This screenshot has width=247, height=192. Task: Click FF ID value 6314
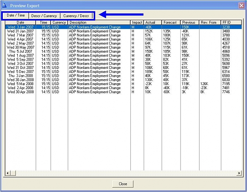click(226, 72)
